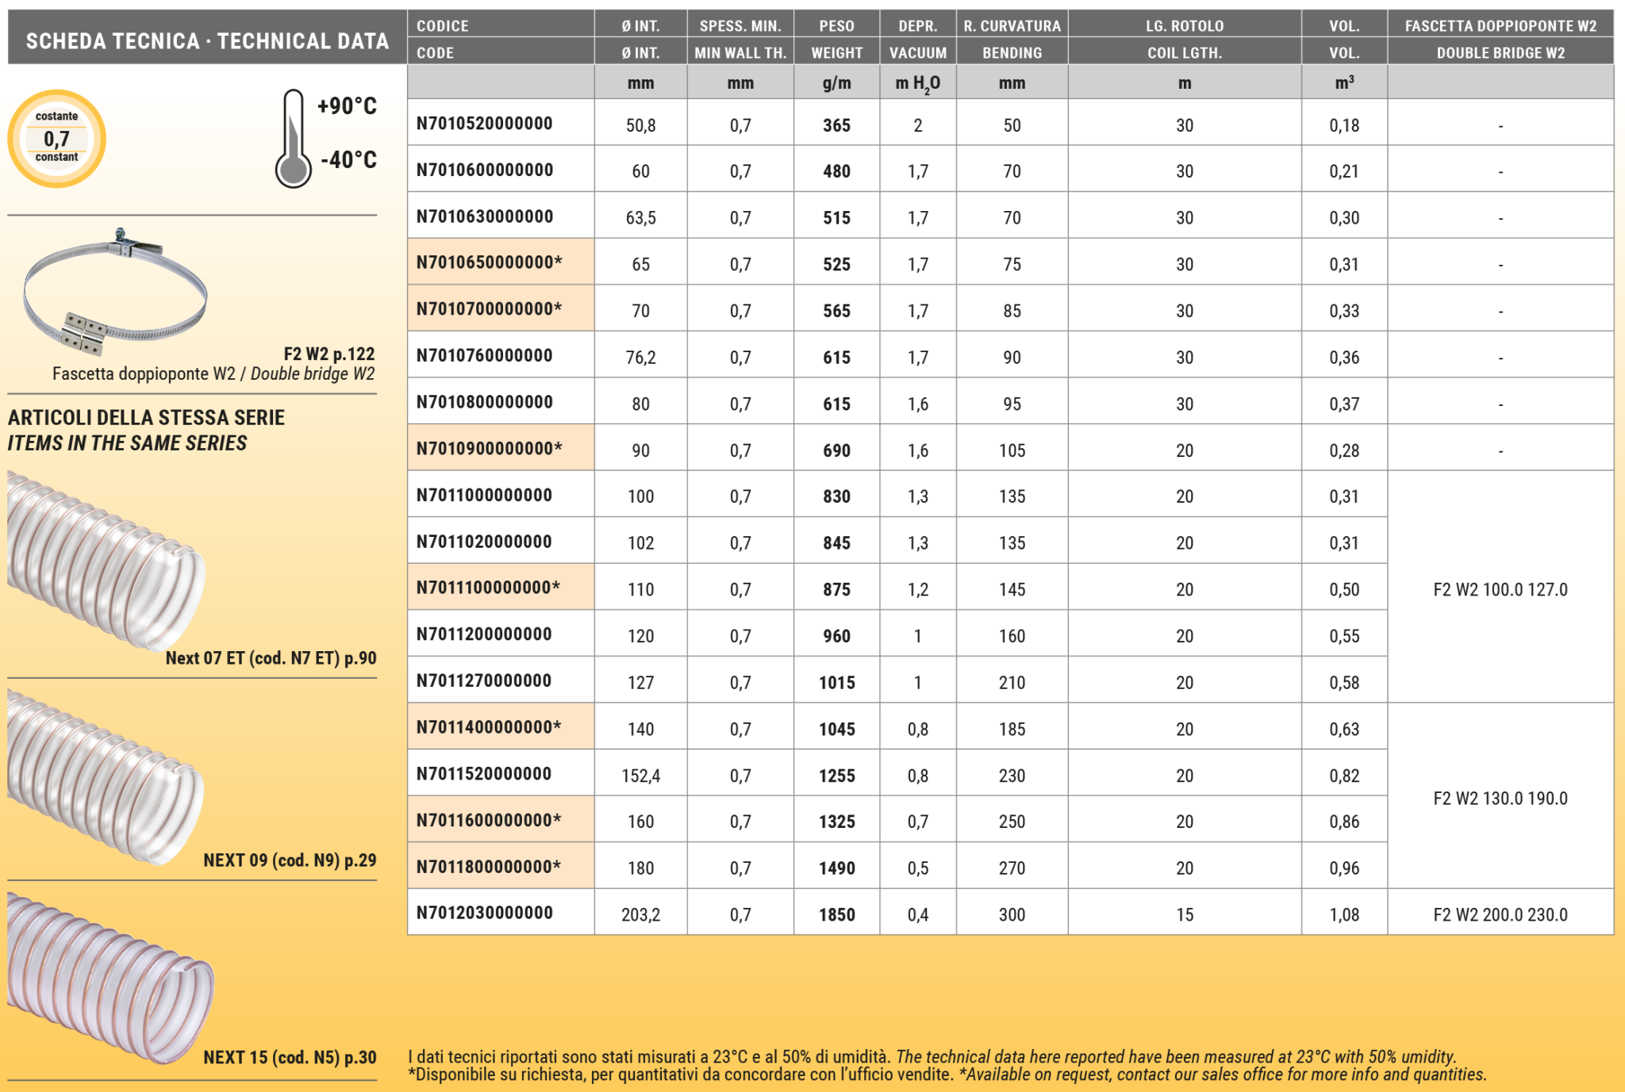1625x1092 pixels.
Task: Click the F2 W2 100.0 127.0 cell
Action: pos(1500,589)
